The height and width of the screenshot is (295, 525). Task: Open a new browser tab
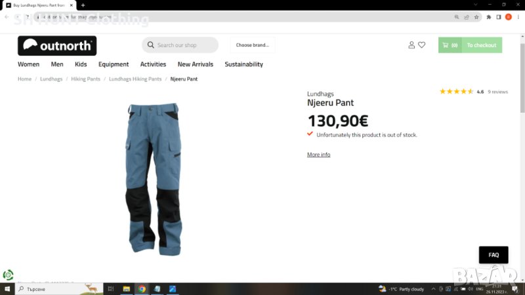(83, 5)
